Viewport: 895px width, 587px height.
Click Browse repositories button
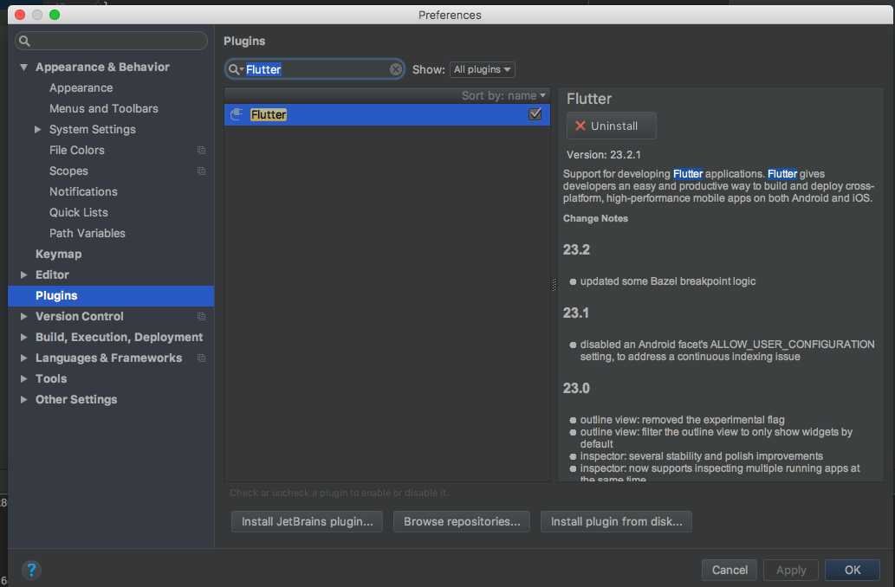[x=462, y=521]
